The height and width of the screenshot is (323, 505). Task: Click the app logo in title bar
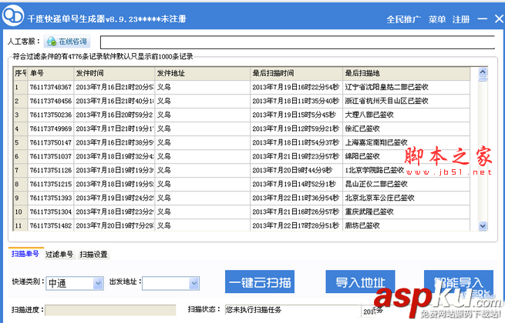coord(13,15)
